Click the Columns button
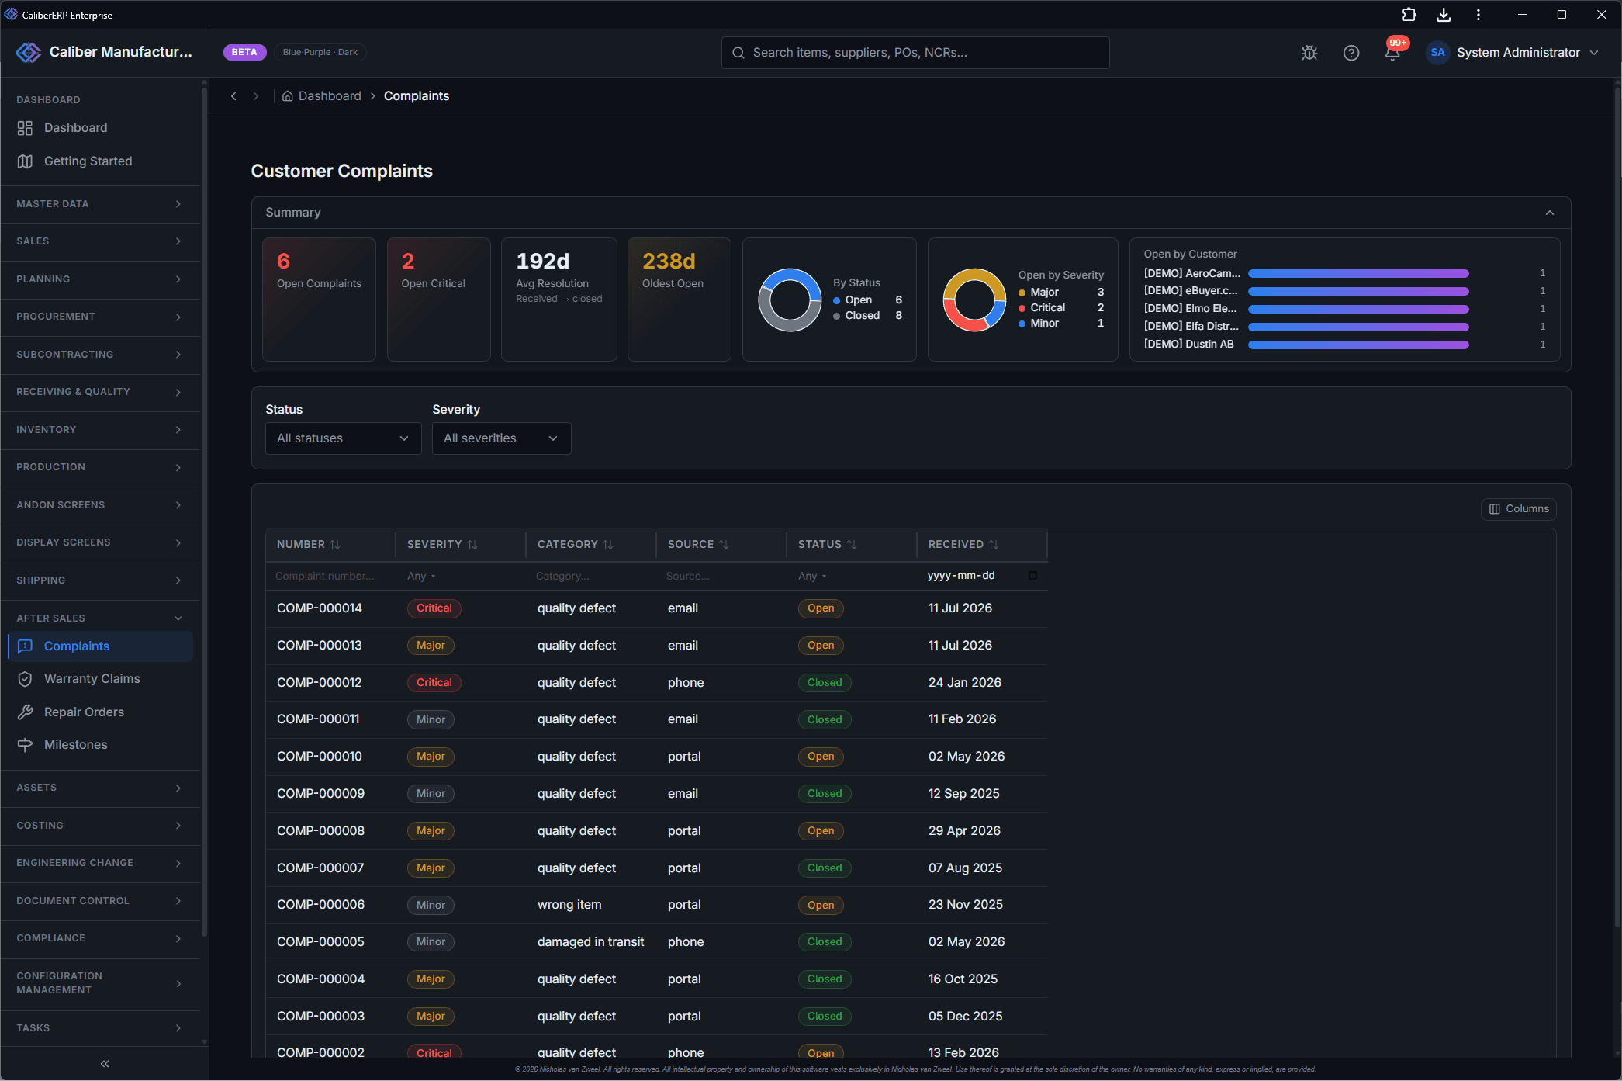Image resolution: width=1622 pixels, height=1081 pixels. (1518, 509)
